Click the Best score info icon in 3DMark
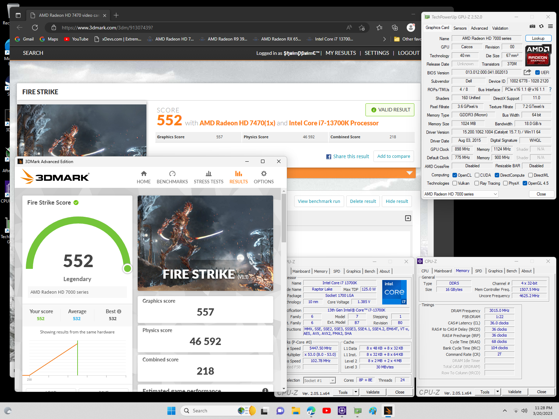 [119, 311]
